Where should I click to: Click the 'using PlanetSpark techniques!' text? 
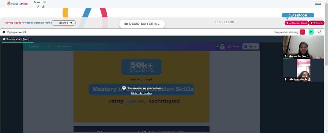tap(144, 101)
